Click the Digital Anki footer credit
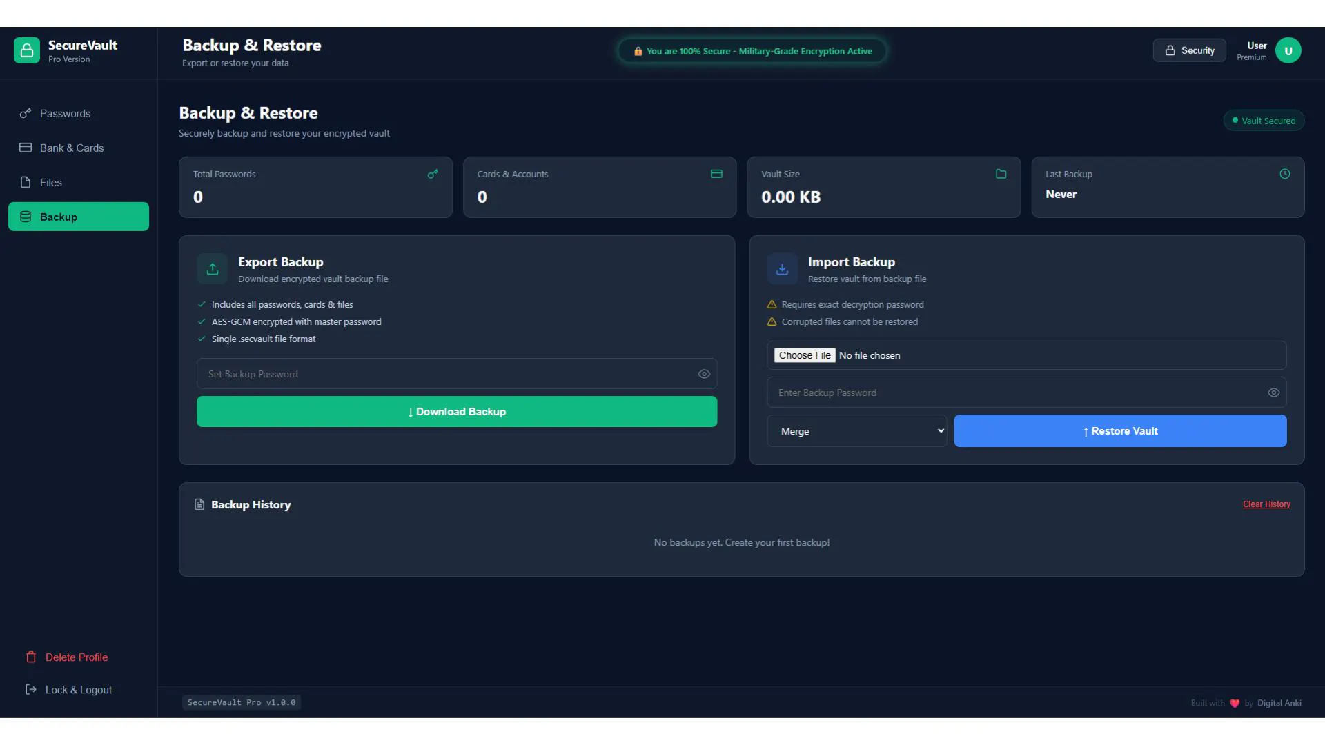The height and width of the screenshot is (745, 1325). (1279, 703)
